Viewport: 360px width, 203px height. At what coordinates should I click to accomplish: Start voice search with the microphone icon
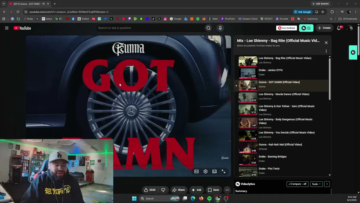[x=220, y=28]
